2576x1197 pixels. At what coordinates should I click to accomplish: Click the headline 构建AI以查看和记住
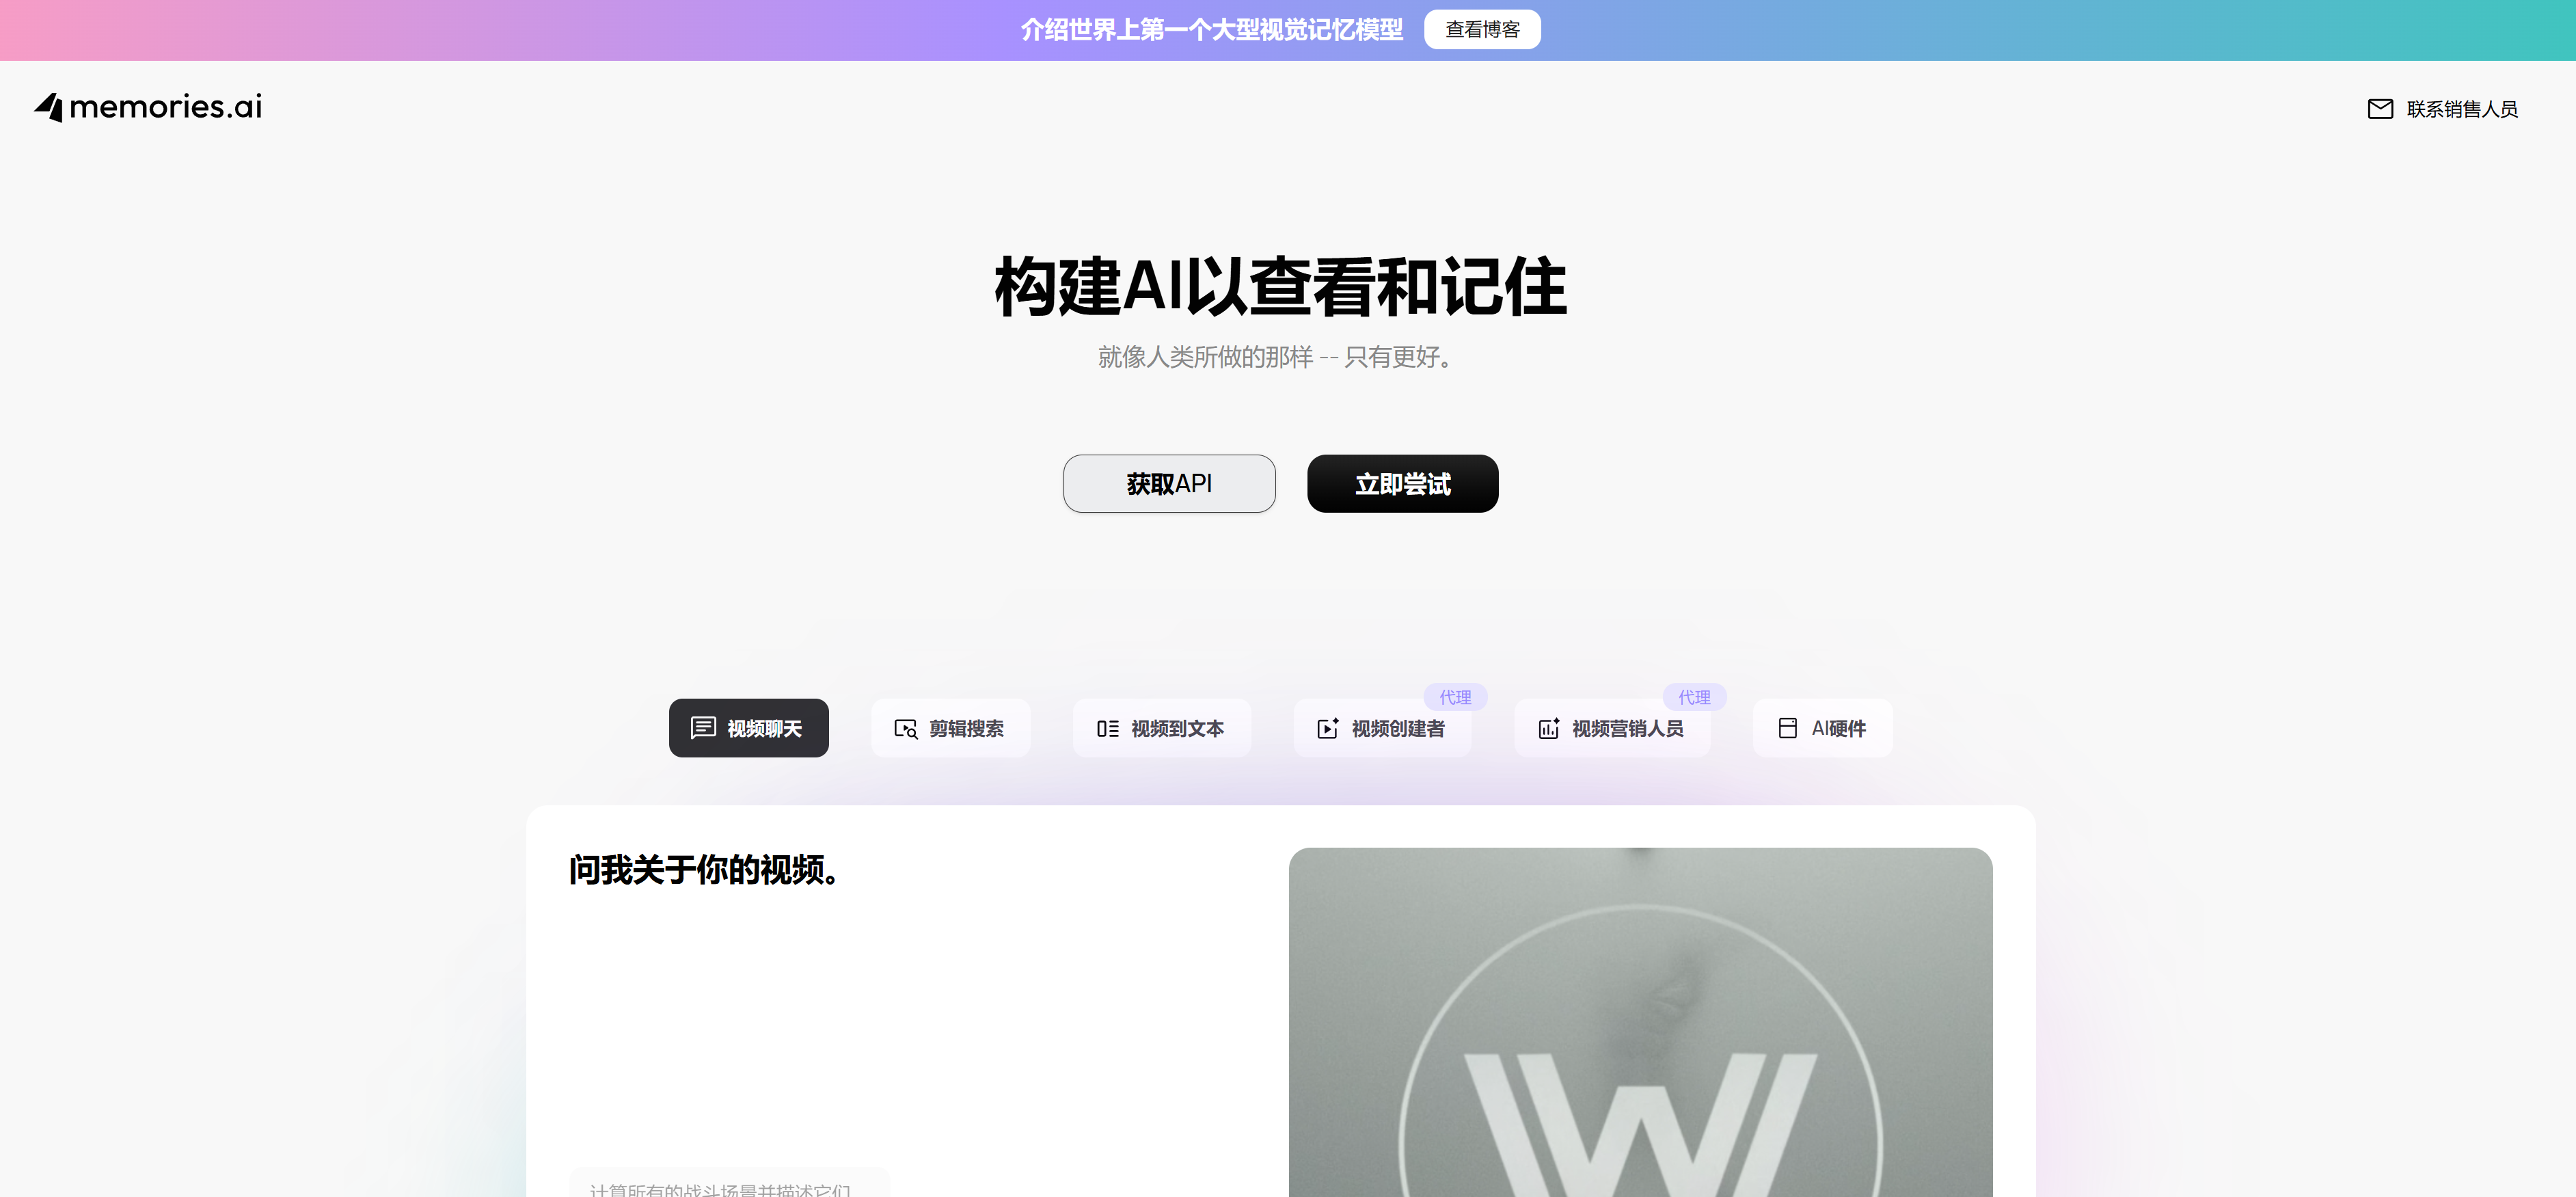coord(1281,287)
